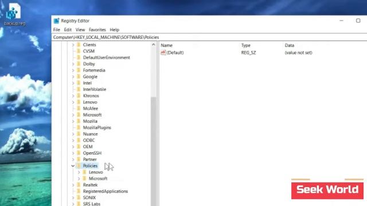Select the Nuance folder icon
The height and width of the screenshot is (206, 367).
click(79, 134)
